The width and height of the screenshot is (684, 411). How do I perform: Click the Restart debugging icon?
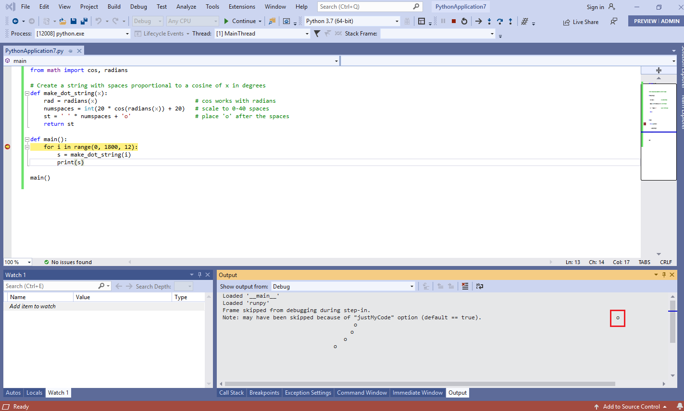pyautogui.click(x=464, y=21)
